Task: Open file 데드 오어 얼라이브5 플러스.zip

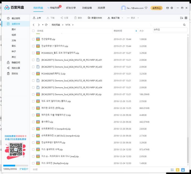Action: 56,101
